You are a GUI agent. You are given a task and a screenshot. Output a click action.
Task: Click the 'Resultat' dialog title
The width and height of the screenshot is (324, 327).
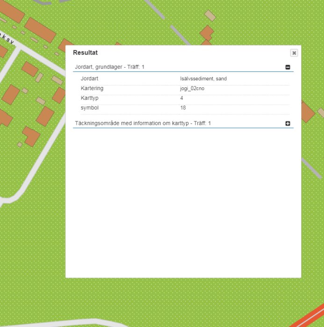[85, 52]
